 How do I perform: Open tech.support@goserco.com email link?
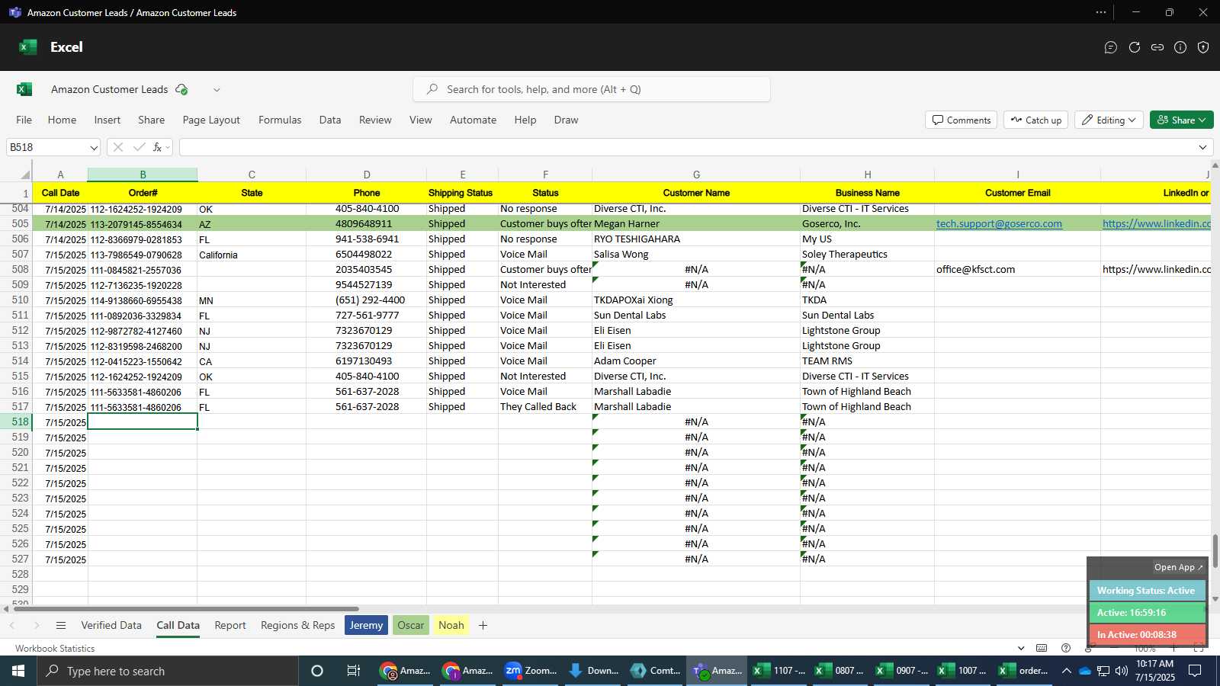(x=999, y=224)
